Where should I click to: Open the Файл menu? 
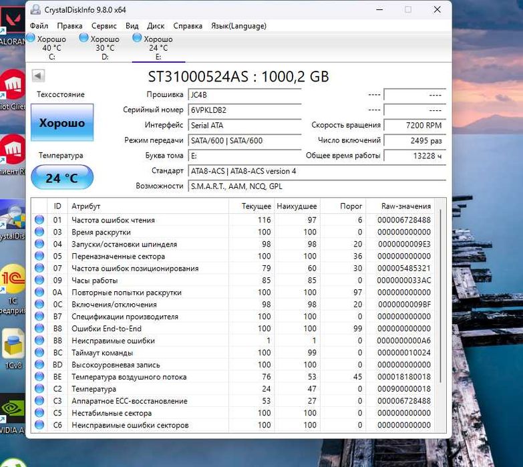39,26
